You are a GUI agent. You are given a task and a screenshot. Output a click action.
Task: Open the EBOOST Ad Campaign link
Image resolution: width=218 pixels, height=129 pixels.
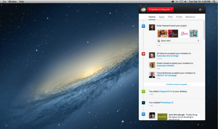(x=167, y=75)
